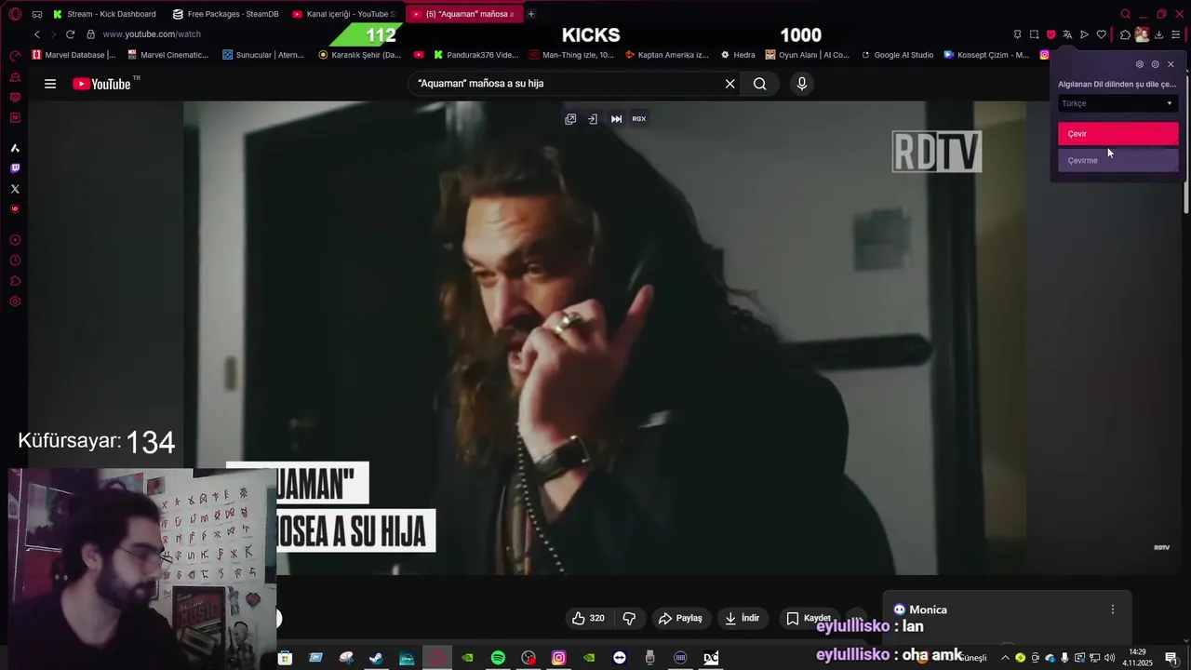Viewport: 1191px width, 670px height.
Task: Open browser downloads icon
Action: (x=1158, y=34)
